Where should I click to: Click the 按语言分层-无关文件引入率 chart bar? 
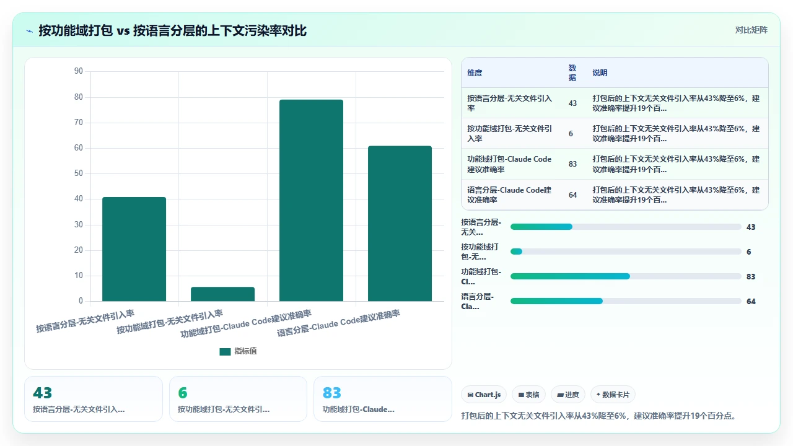coord(134,249)
